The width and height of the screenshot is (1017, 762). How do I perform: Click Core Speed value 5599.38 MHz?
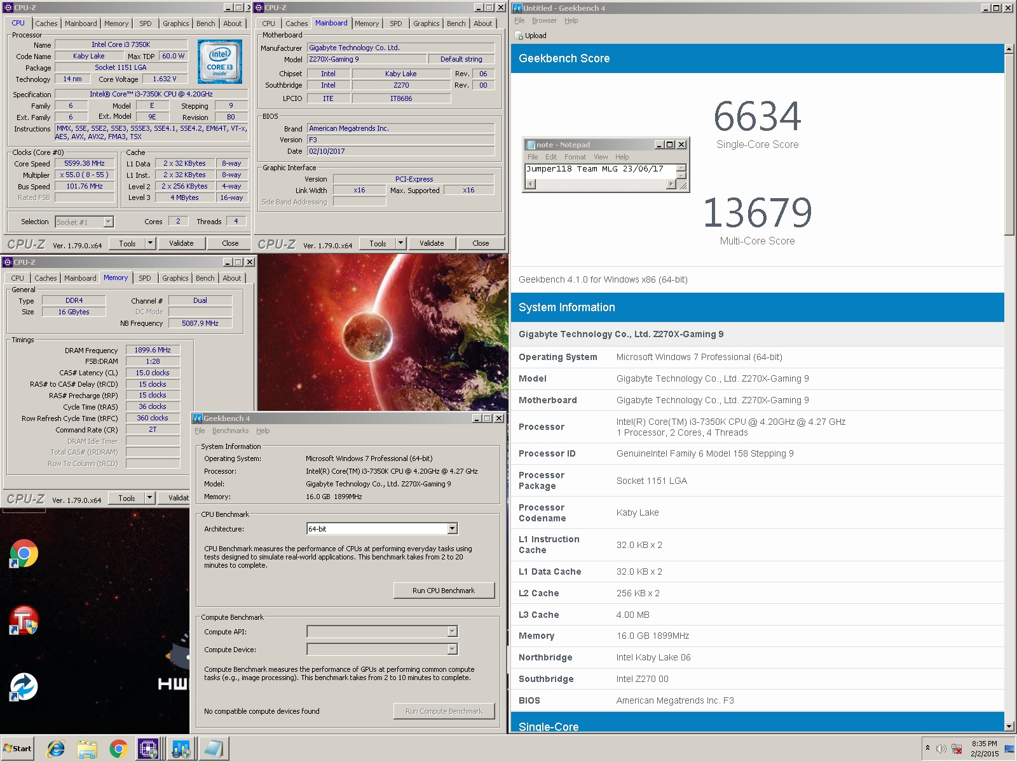[x=85, y=163]
